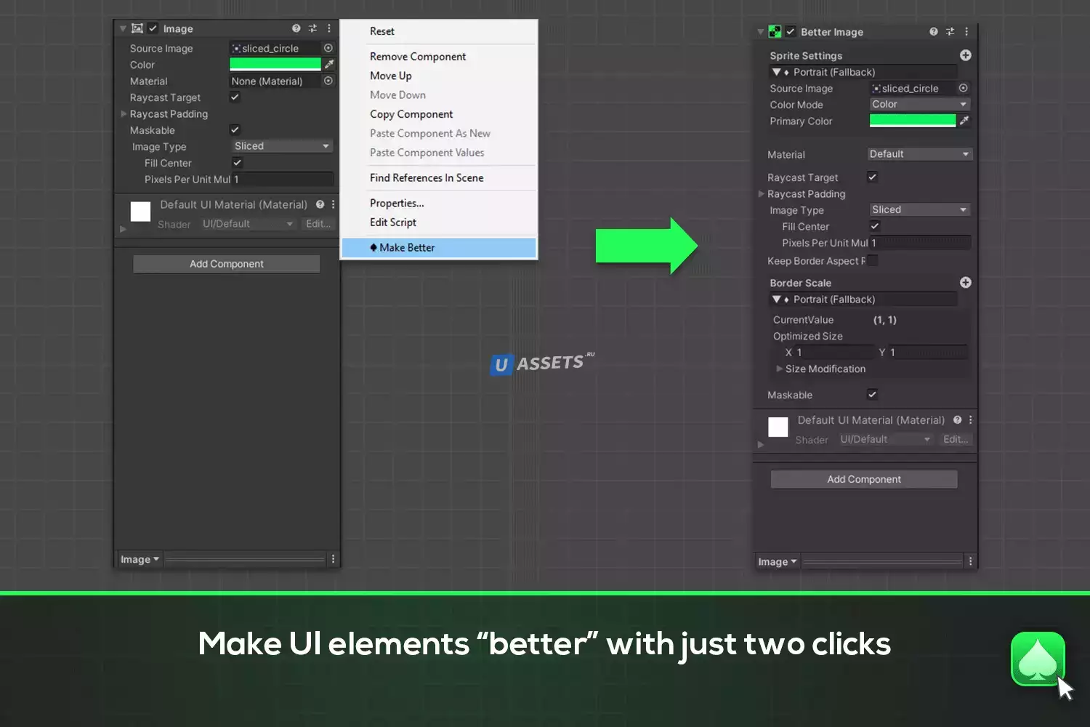This screenshot has height=727, width=1090.
Task: Click the Better Image component icon
Action: click(775, 32)
